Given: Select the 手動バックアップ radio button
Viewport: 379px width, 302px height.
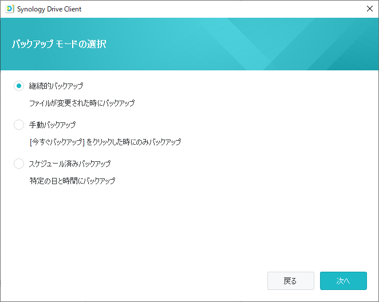Looking at the screenshot, I should (x=19, y=125).
